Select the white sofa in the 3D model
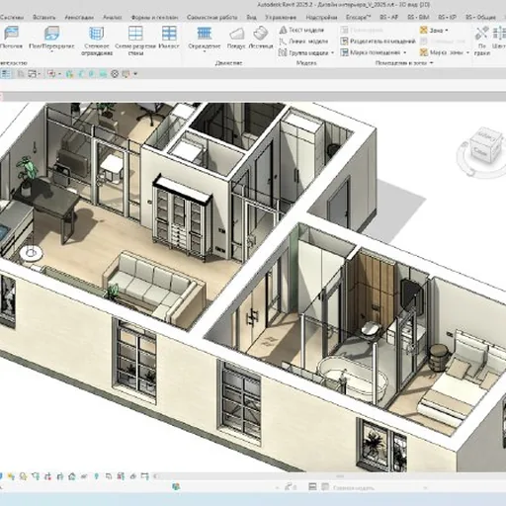Screen dimensions: 506x506 click(x=153, y=286)
